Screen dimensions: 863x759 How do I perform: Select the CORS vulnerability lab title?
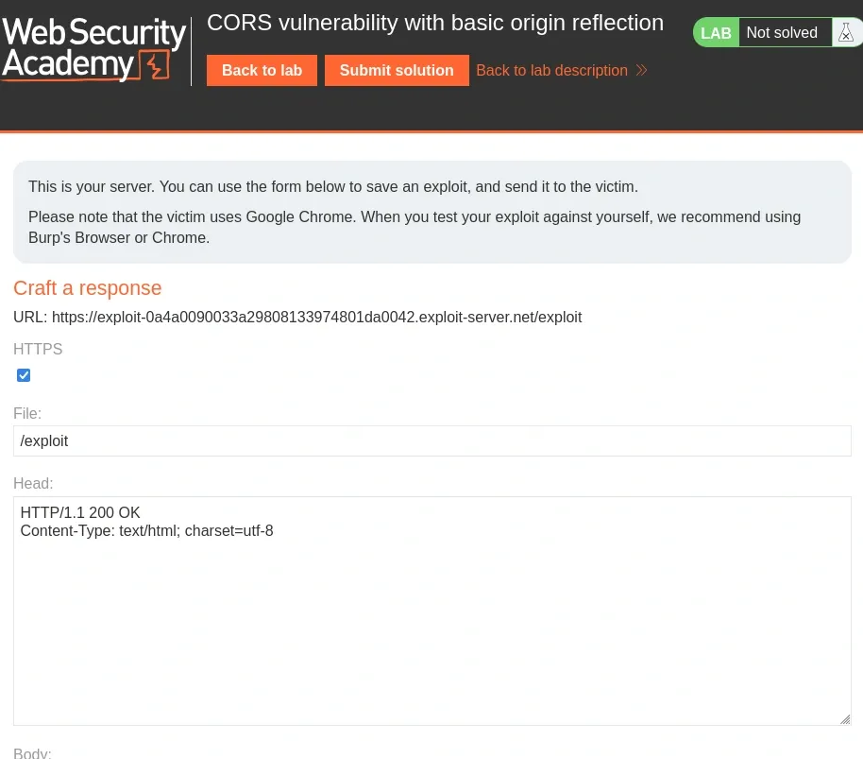[x=435, y=23]
